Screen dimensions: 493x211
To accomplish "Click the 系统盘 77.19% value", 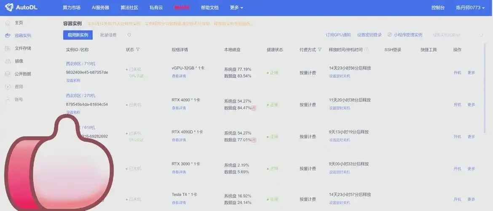I will click(238, 69).
